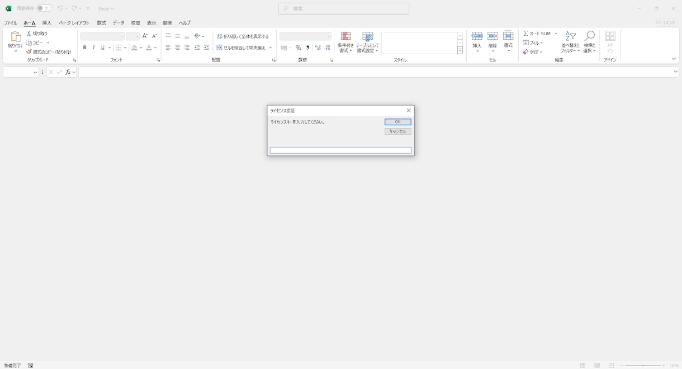The height and width of the screenshot is (369, 682).
Task: Click the search (検索) box in title bar
Action: coord(344,8)
